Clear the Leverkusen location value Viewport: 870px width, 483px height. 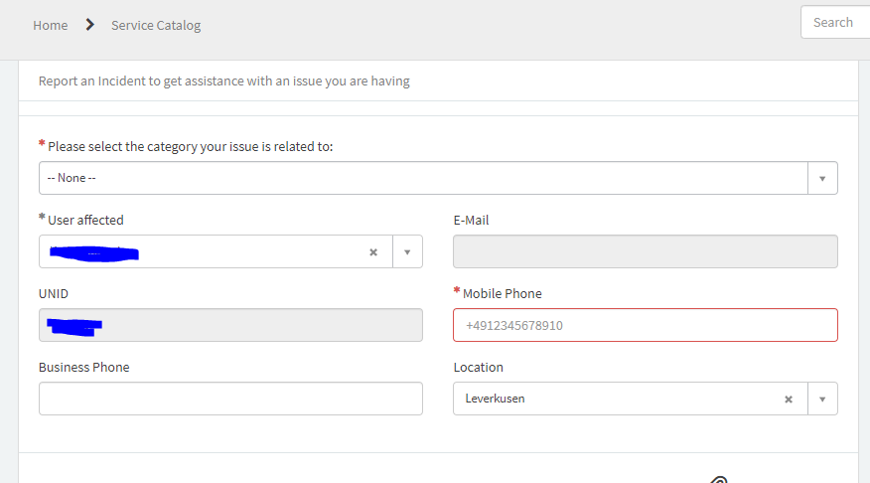[x=789, y=400]
